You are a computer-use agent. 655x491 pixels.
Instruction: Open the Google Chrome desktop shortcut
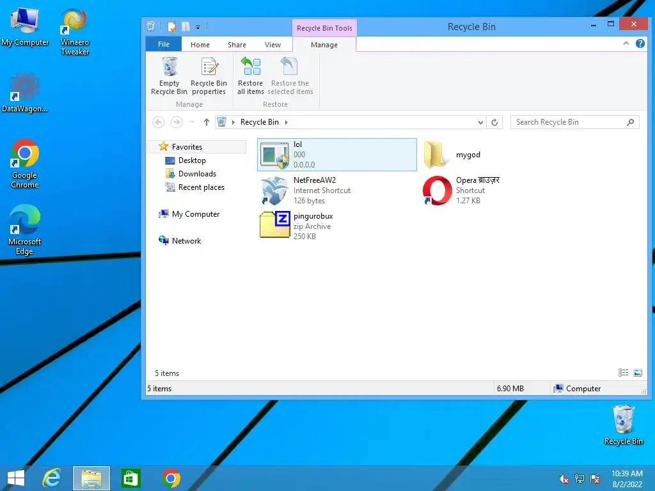[x=25, y=164]
